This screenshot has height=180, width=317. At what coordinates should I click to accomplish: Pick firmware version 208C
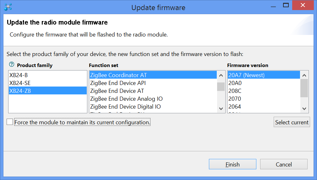pos(235,91)
